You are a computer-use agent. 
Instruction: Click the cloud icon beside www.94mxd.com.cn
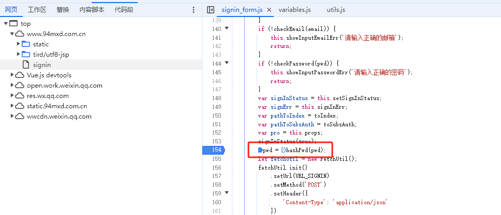(x=20, y=34)
